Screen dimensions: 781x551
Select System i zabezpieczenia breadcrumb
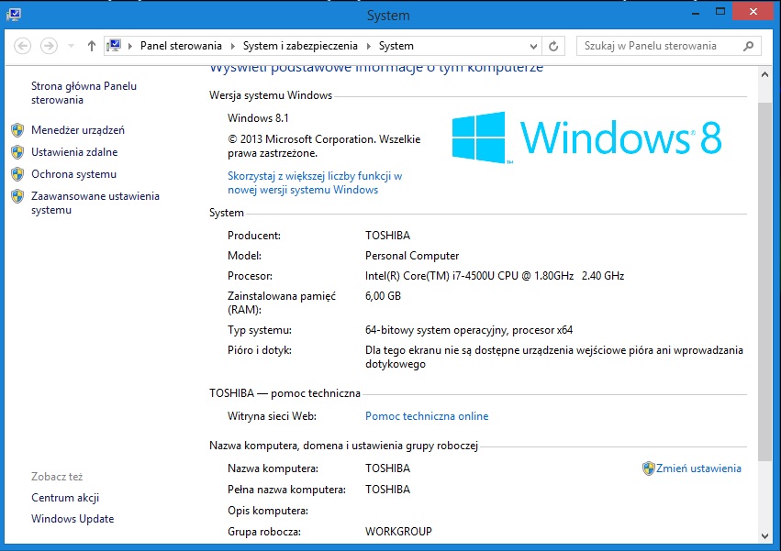[300, 46]
